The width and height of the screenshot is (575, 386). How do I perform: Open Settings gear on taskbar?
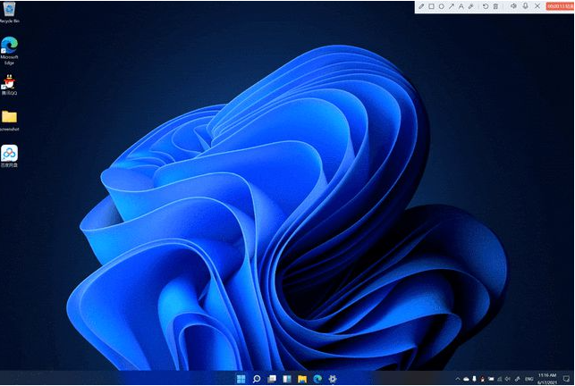333,379
